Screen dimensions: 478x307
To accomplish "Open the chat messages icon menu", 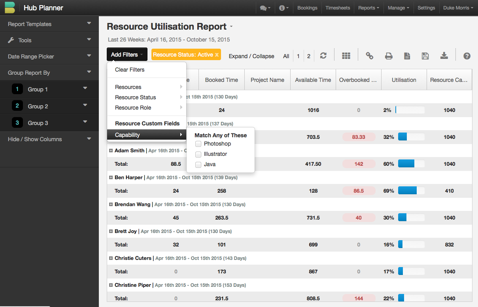I will pyautogui.click(x=265, y=8).
